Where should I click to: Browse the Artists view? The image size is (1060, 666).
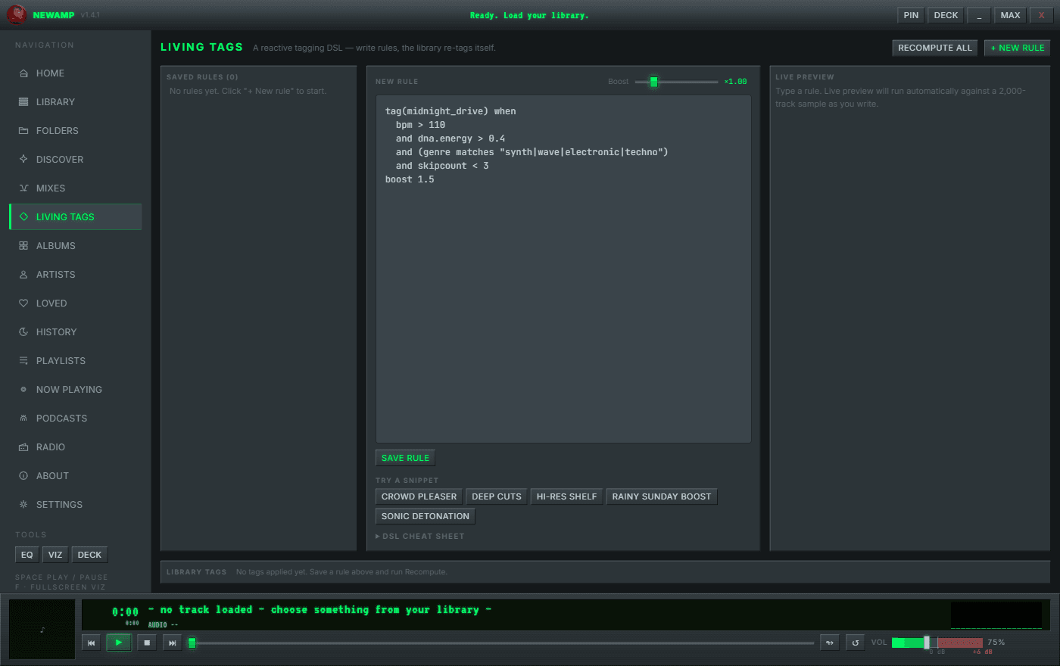[x=75, y=275]
